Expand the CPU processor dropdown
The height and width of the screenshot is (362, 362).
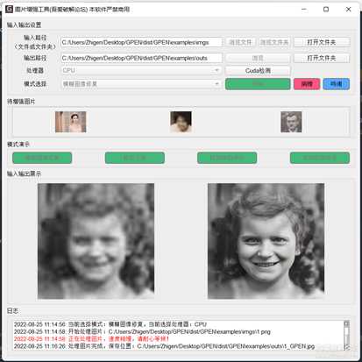point(141,70)
